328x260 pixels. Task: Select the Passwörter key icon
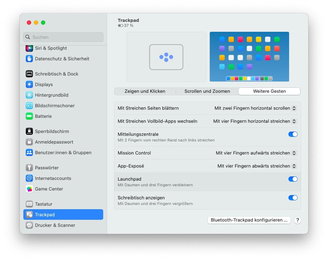[x=29, y=168]
